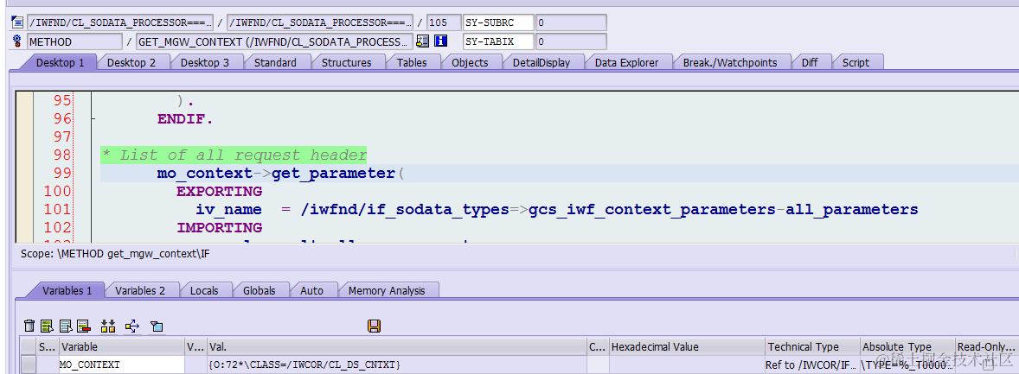Click the Val. column header
This screenshot has width=1019, height=374.
pyautogui.click(x=396, y=346)
